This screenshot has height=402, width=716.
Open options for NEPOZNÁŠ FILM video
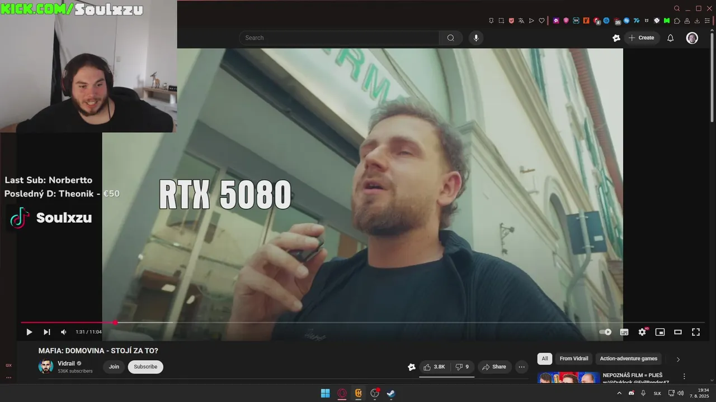684,376
